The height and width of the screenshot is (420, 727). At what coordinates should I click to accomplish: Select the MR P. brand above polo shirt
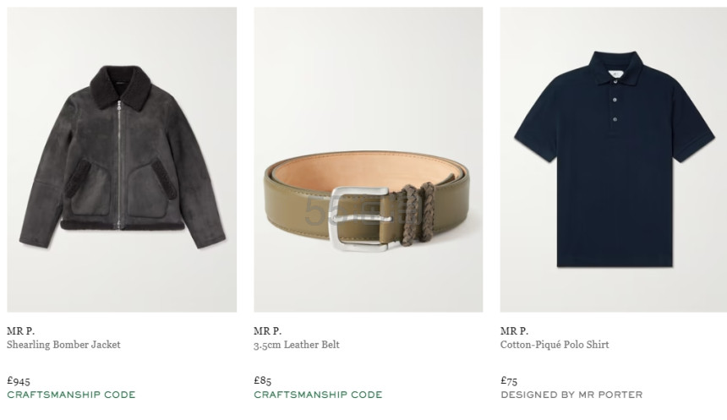click(514, 331)
